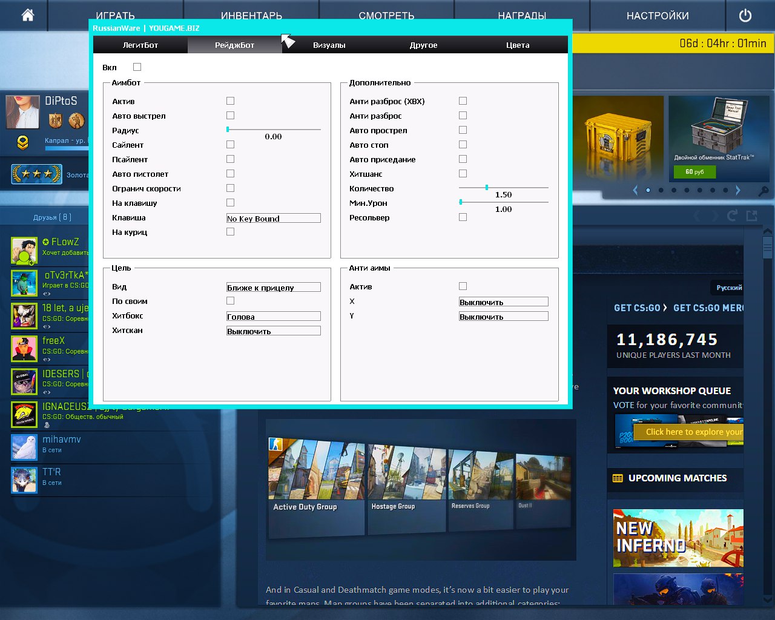Click the 60 руб buy button
This screenshot has height=620, width=775.
click(694, 172)
